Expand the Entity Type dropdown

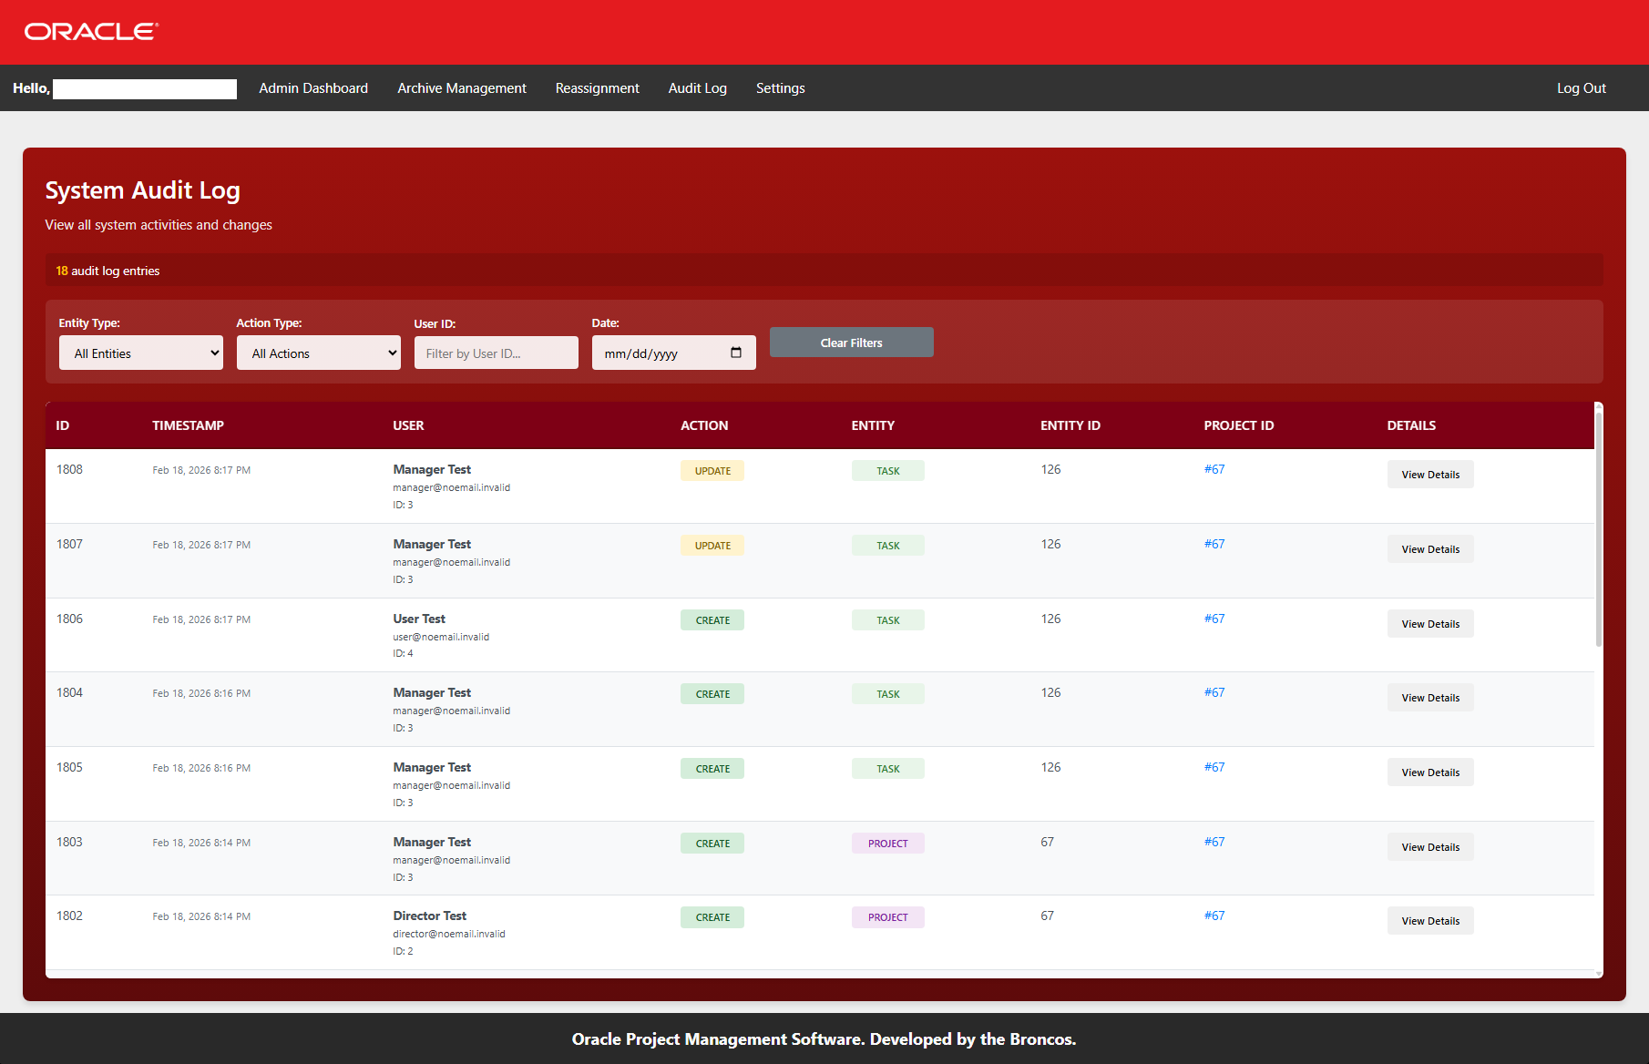click(141, 353)
